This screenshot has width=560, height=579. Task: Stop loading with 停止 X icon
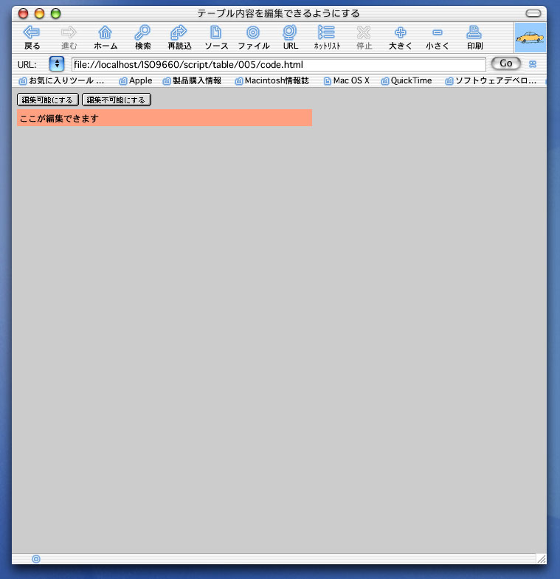coord(364,32)
